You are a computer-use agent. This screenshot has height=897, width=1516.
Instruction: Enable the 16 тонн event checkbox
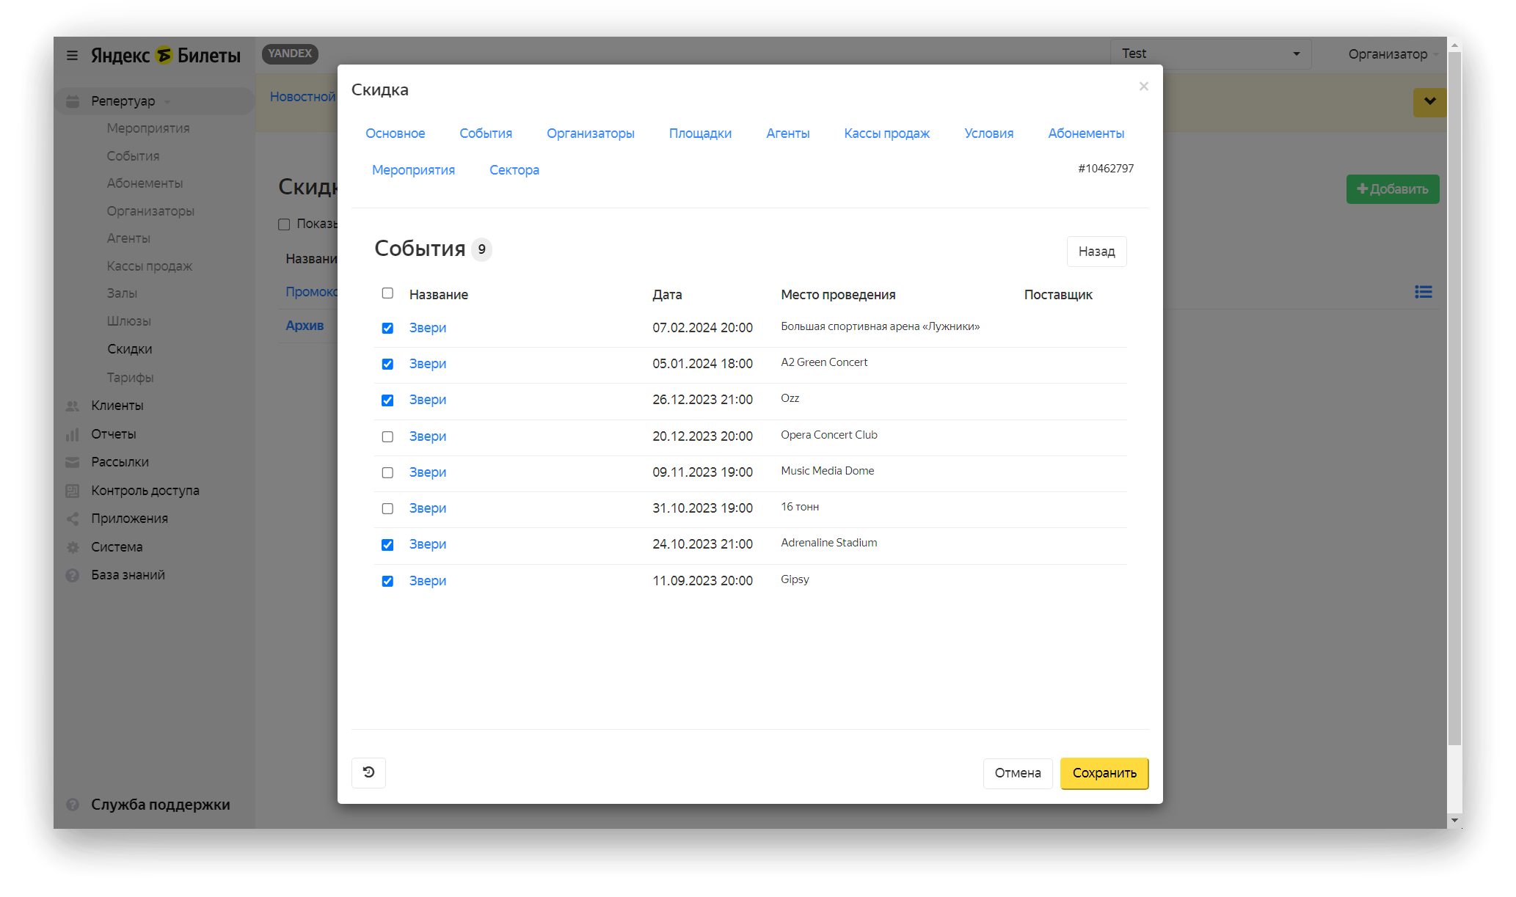tap(387, 508)
